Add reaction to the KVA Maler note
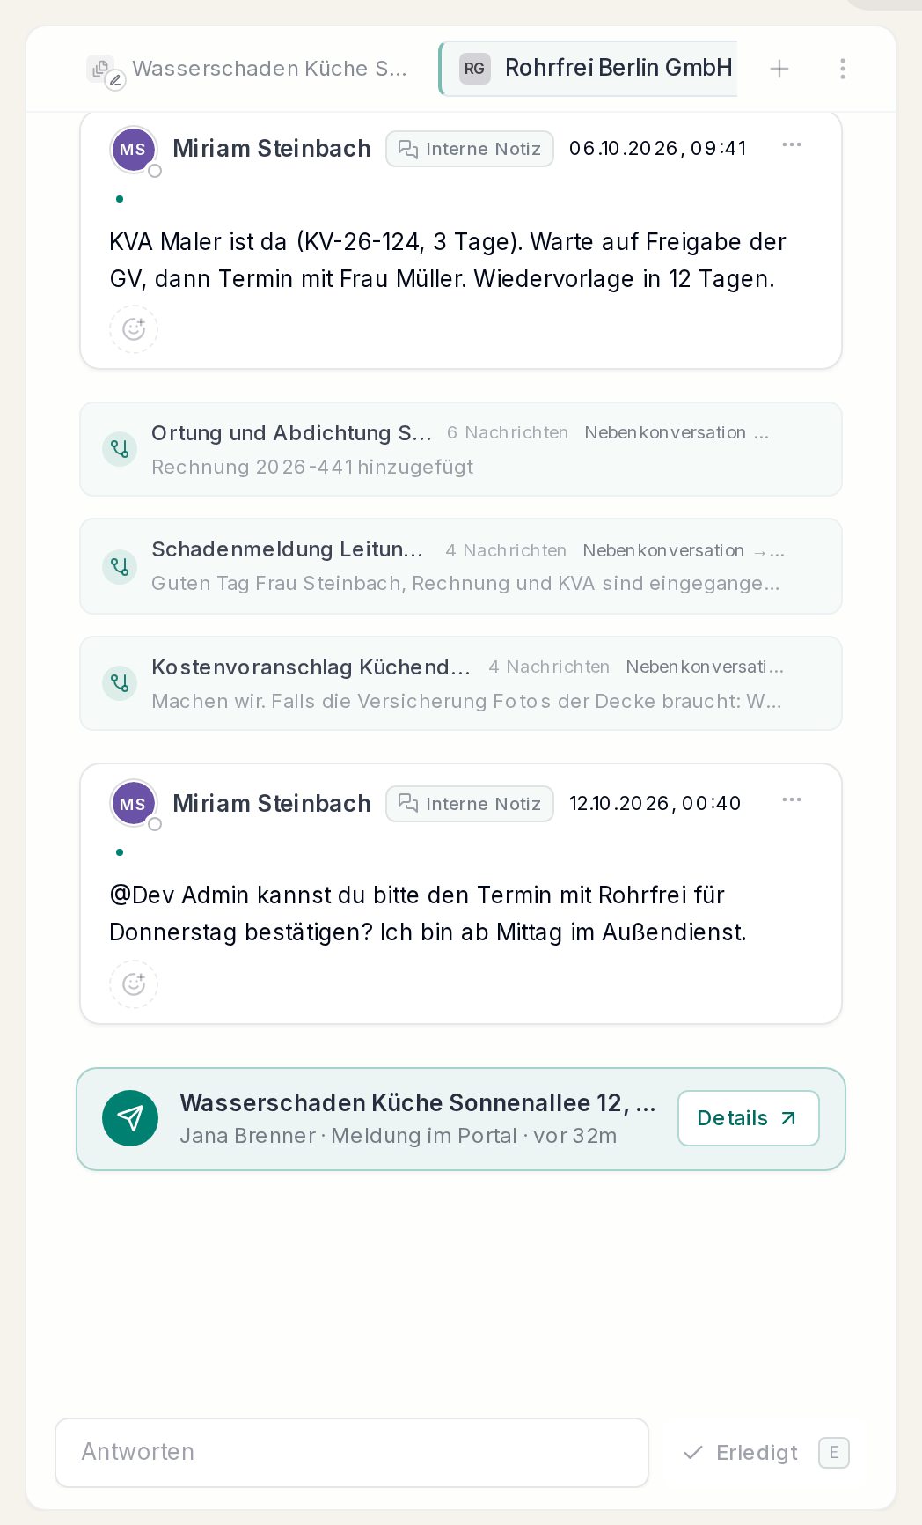922x1525 pixels. (134, 329)
